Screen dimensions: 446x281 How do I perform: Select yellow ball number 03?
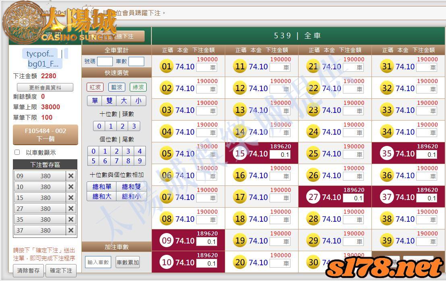pyautogui.click(x=166, y=110)
